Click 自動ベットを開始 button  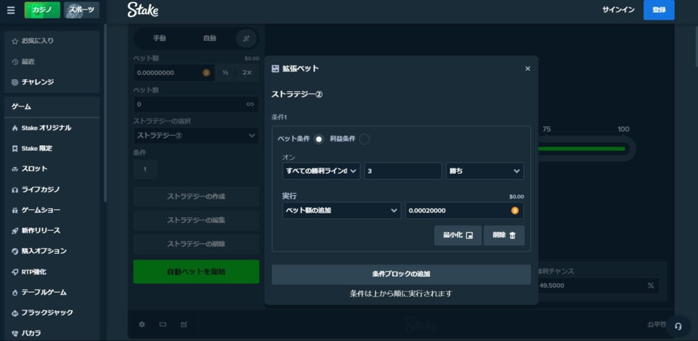196,271
